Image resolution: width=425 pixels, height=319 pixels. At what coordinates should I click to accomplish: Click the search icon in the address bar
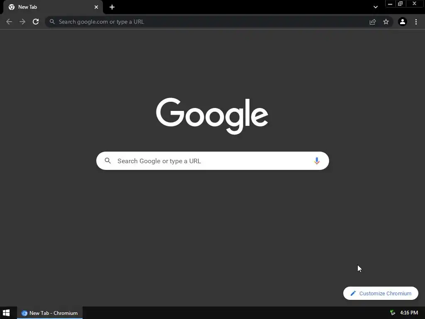tap(52, 22)
